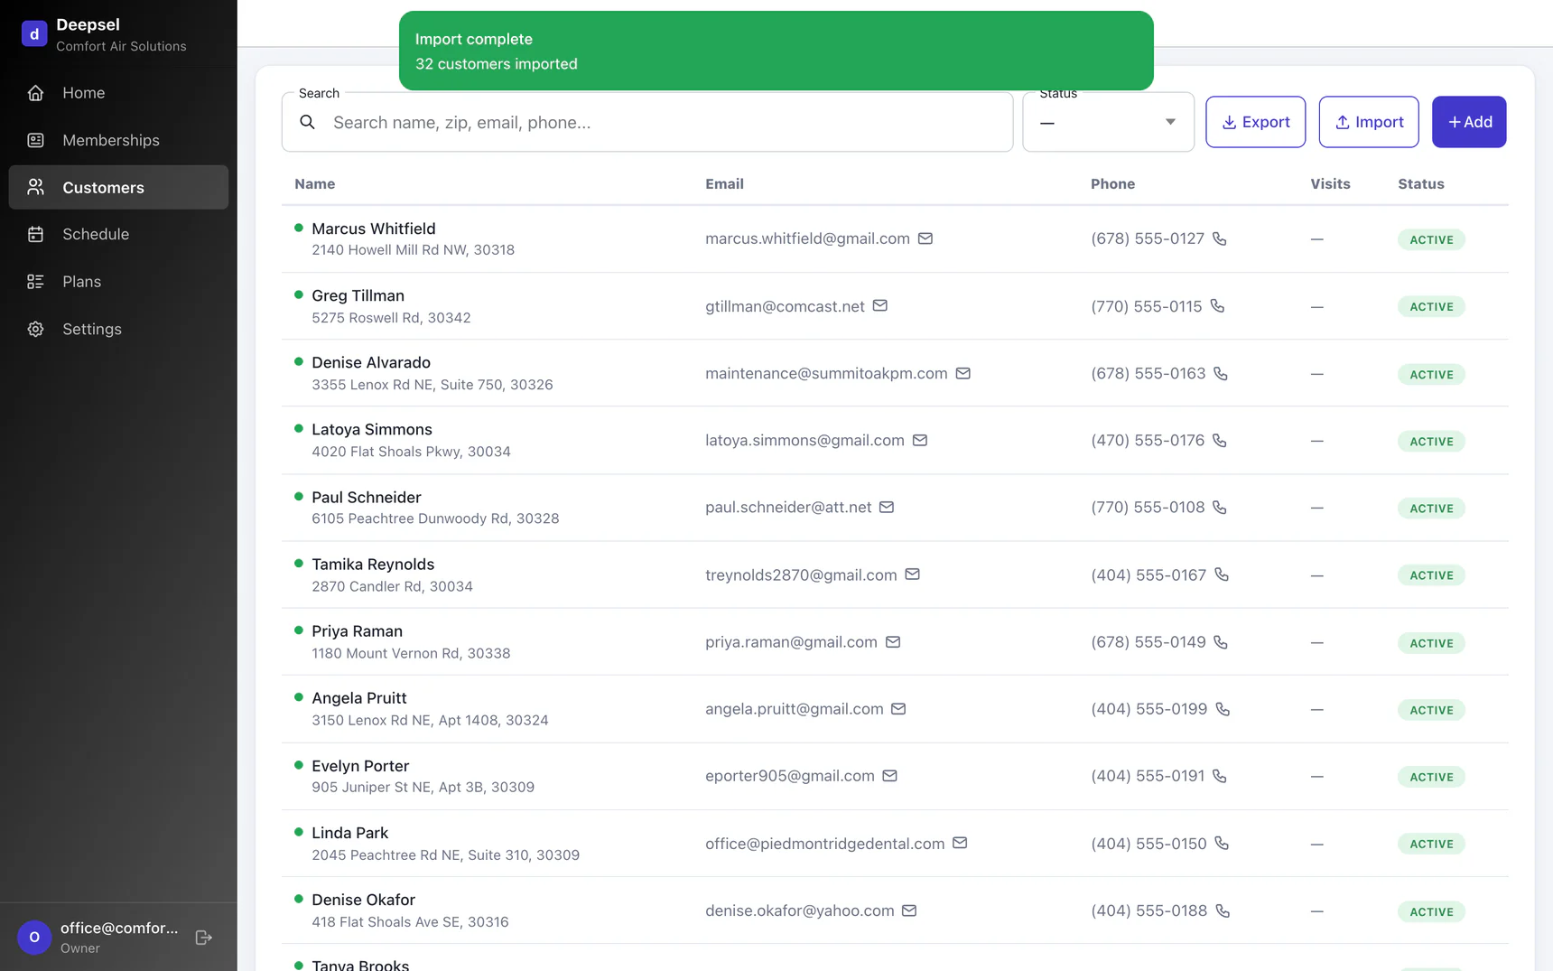Click the email icon next to marcus.whitfield@gmail.com
The image size is (1553, 971).
925,238
